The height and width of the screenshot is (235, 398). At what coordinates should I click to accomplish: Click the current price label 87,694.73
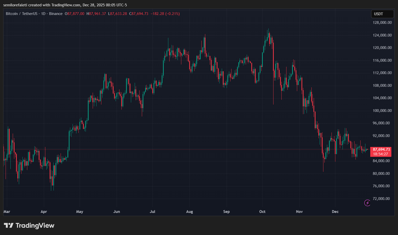381,149
